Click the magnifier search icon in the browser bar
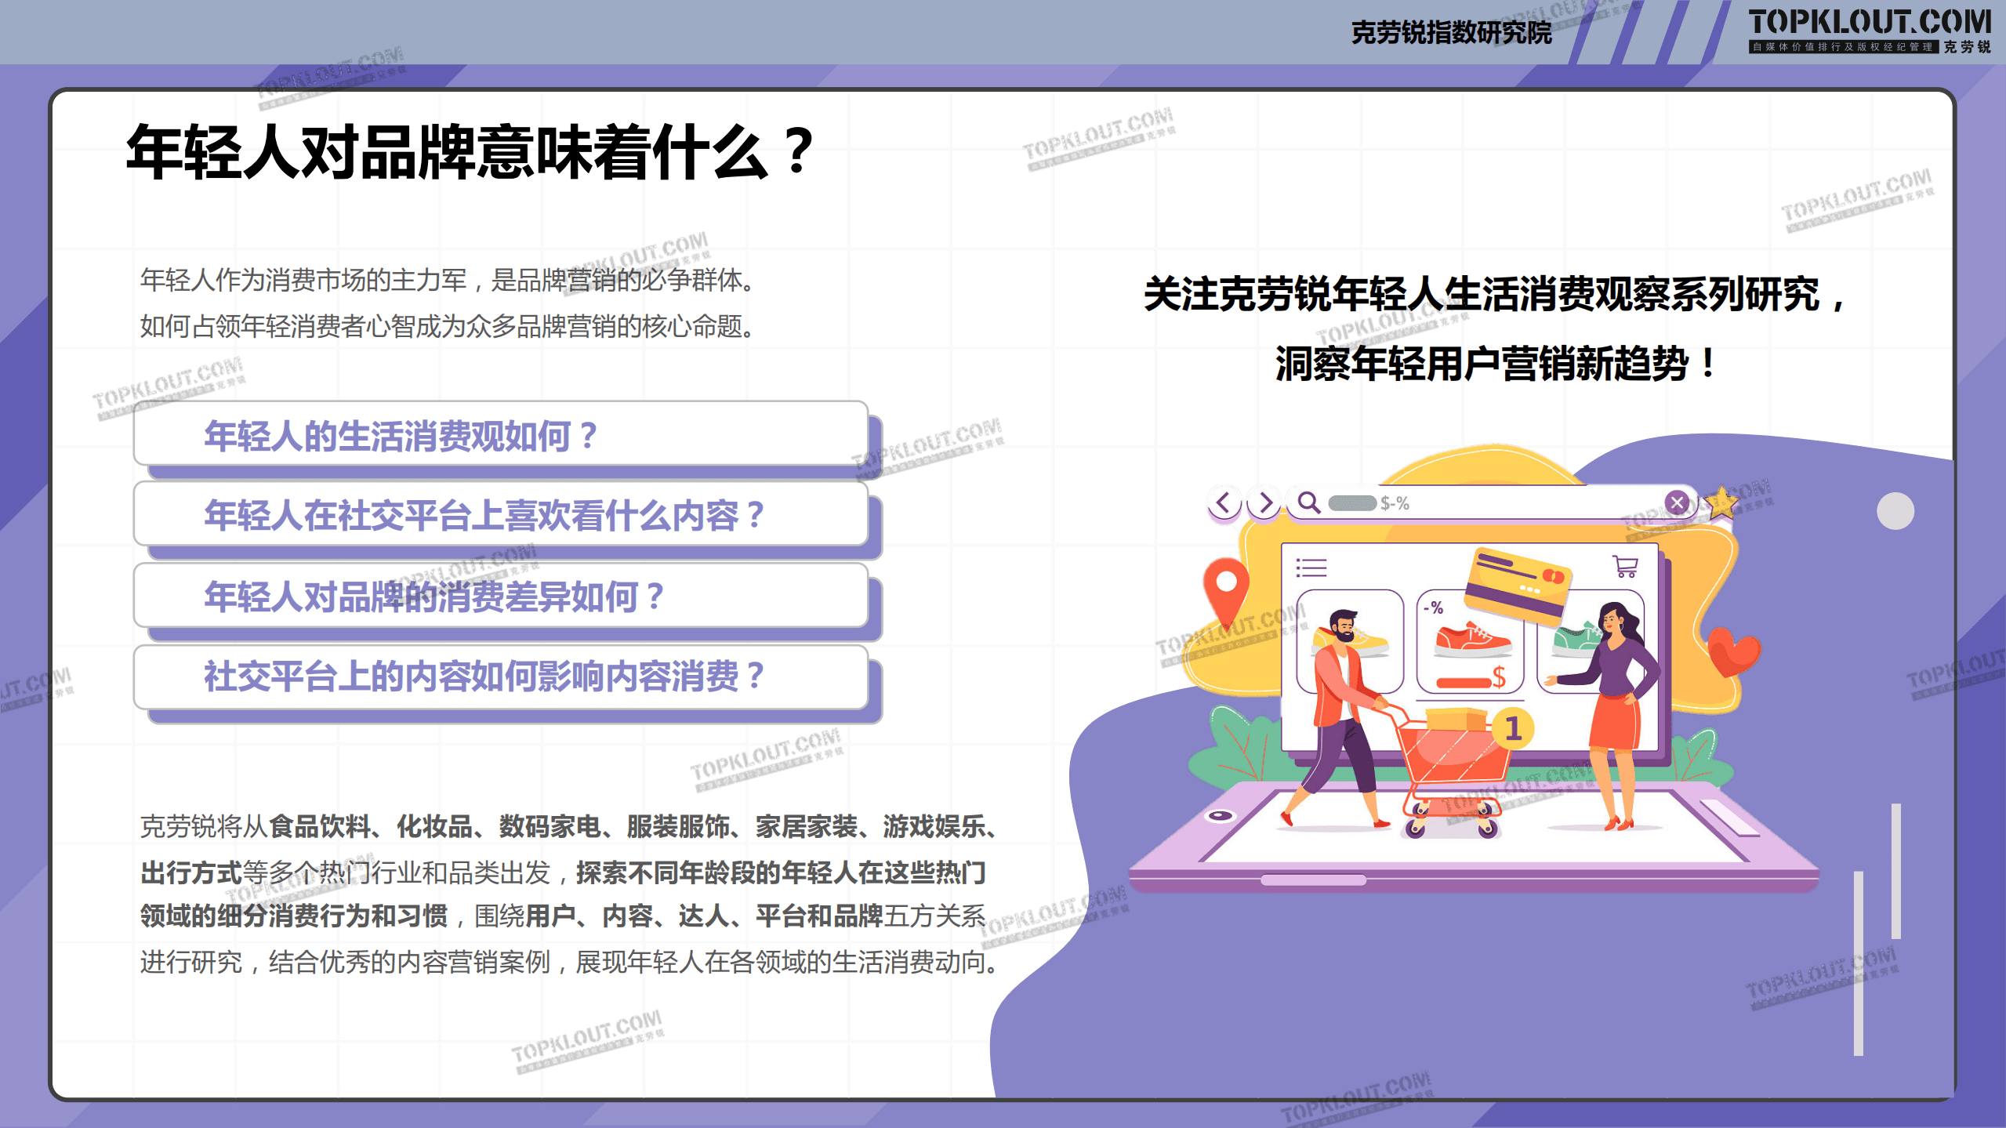2006x1128 pixels. coord(1308,503)
